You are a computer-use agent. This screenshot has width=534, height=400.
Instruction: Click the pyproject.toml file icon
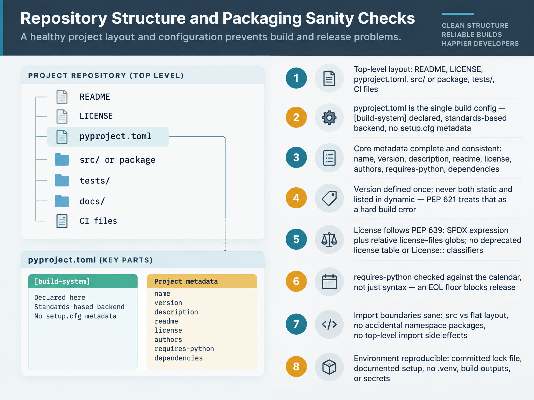pyautogui.click(x=62, y=137)
